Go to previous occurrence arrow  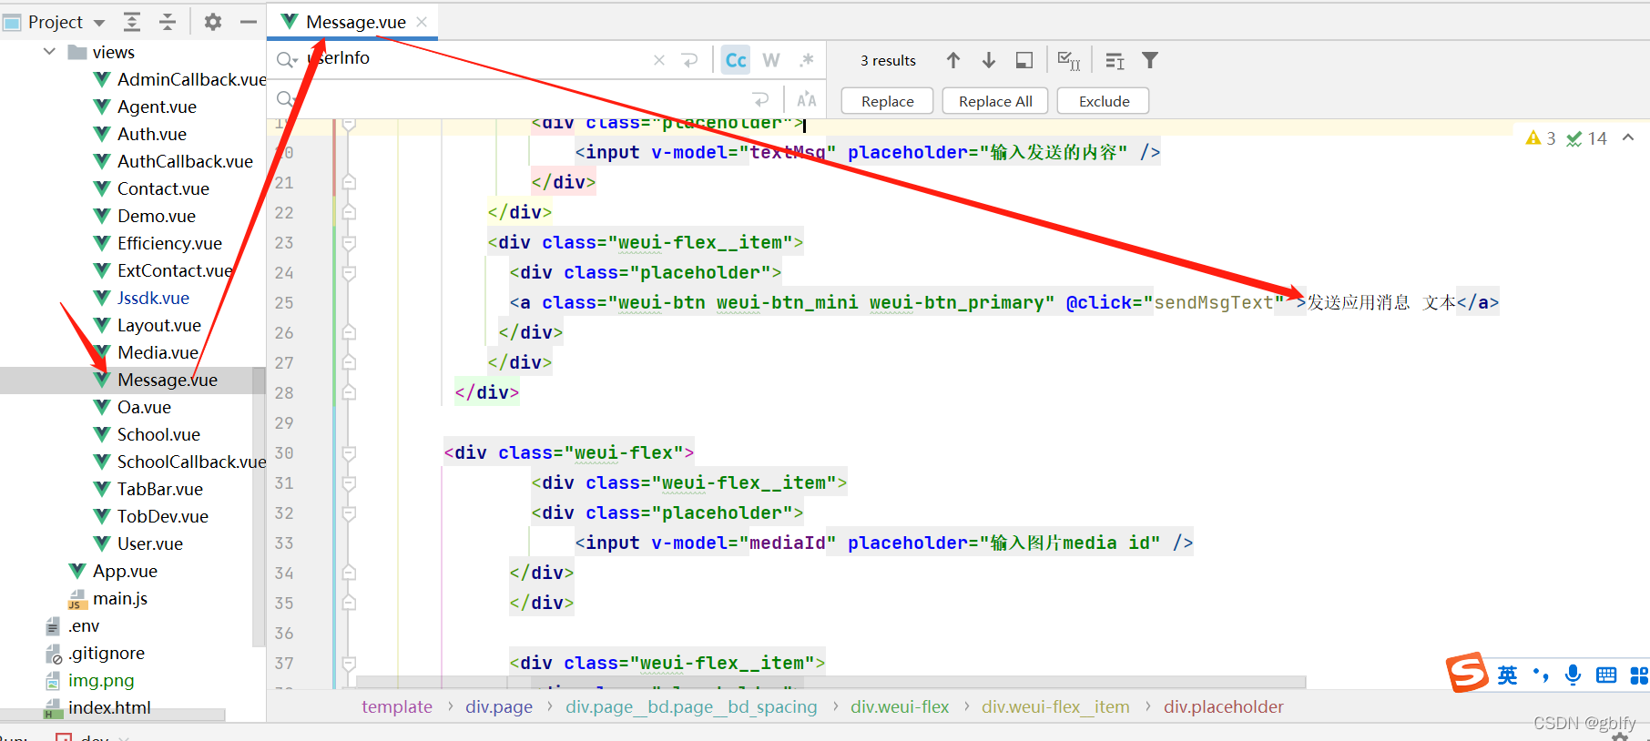(x=953, y=60)
